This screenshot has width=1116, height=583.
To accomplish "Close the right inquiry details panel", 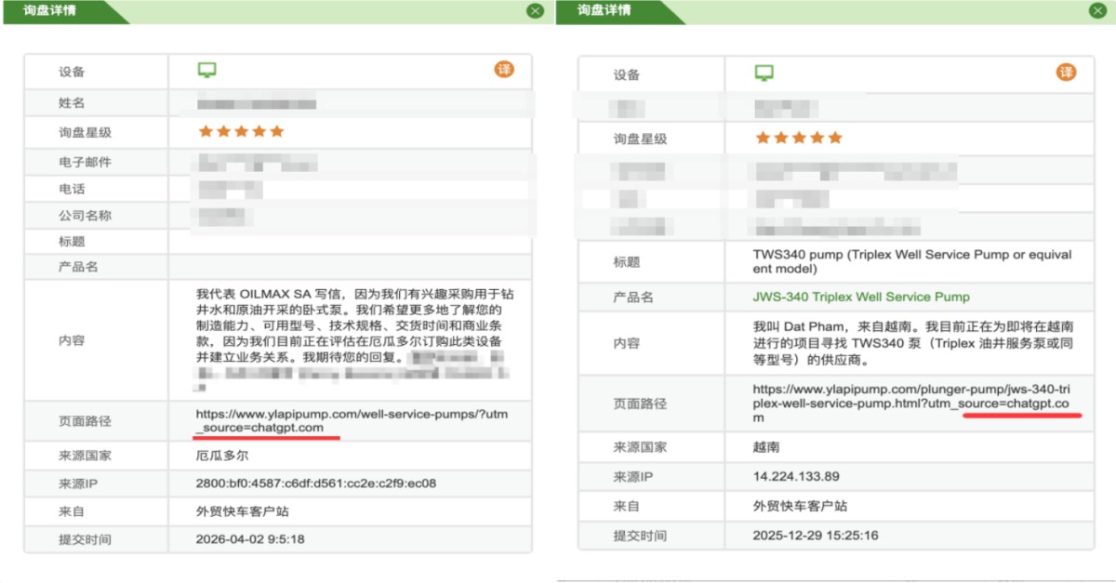I will (x=1097, y=11).
